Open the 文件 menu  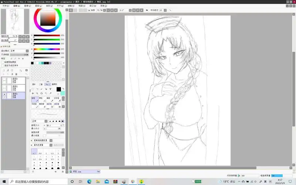point(6,6)
